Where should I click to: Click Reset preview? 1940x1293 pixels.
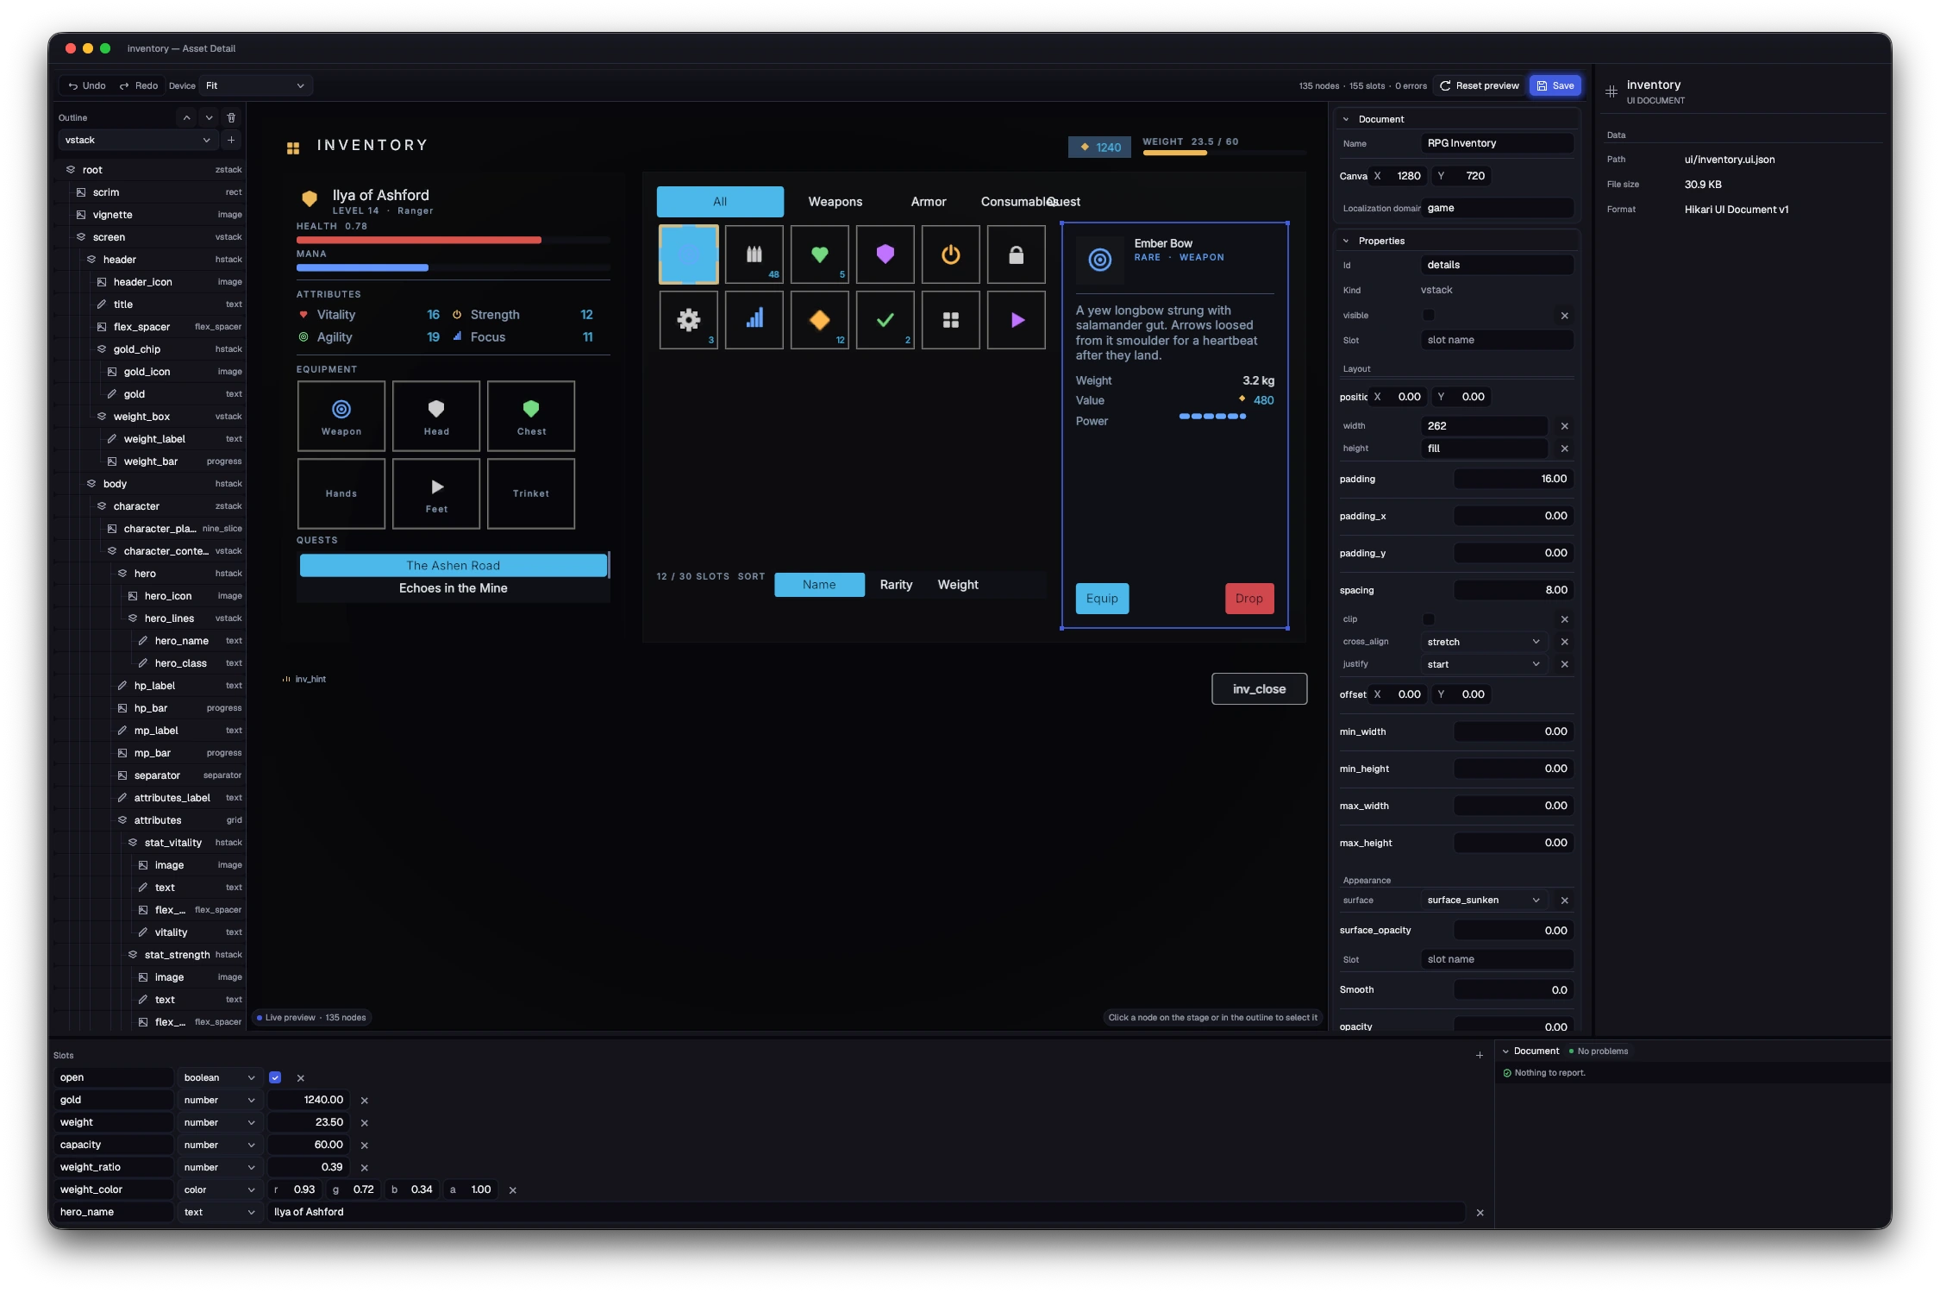point(1480,85)
